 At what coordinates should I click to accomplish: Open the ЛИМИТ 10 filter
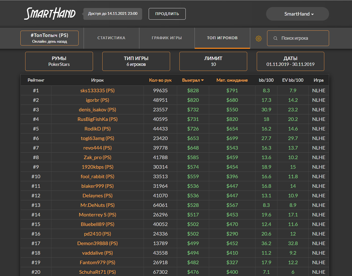click(x=213, y=61)
